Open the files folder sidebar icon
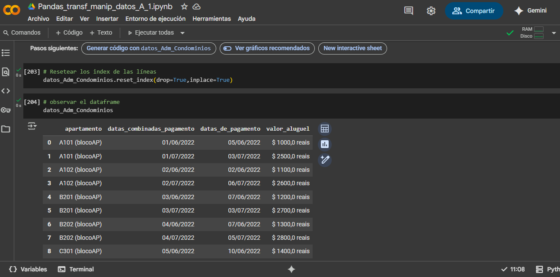This screenshot has width=560, height=277. pyautogui.click(x=6, y=129)
